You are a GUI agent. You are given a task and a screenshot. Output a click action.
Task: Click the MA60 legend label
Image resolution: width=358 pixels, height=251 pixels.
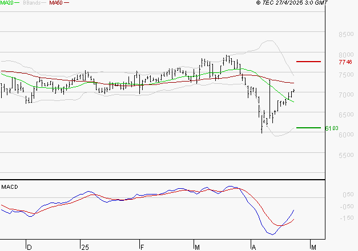pos(56,3)
